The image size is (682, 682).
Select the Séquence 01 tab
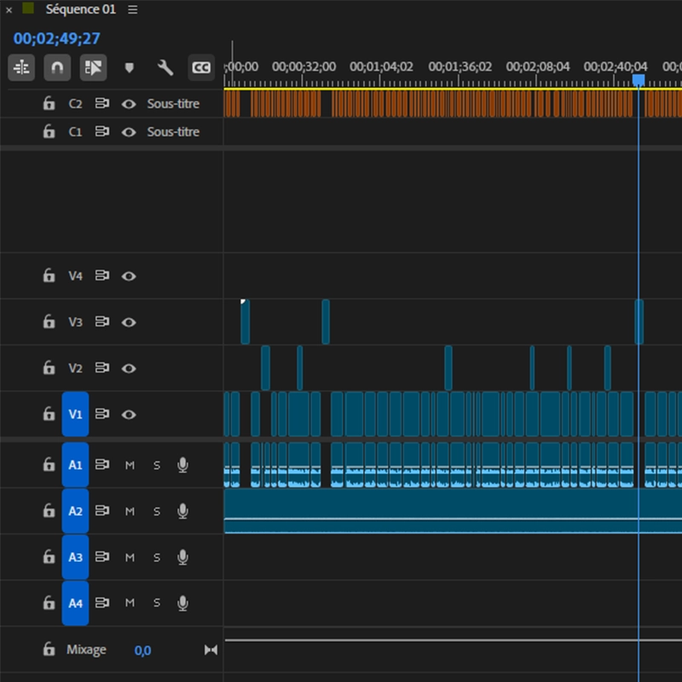pyautogui.click(x=82, y=9)
